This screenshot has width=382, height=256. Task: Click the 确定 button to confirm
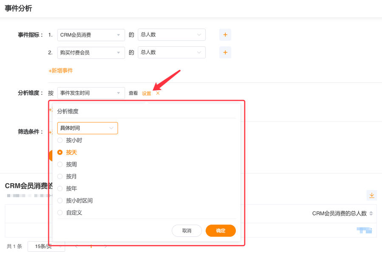[221, 230]
